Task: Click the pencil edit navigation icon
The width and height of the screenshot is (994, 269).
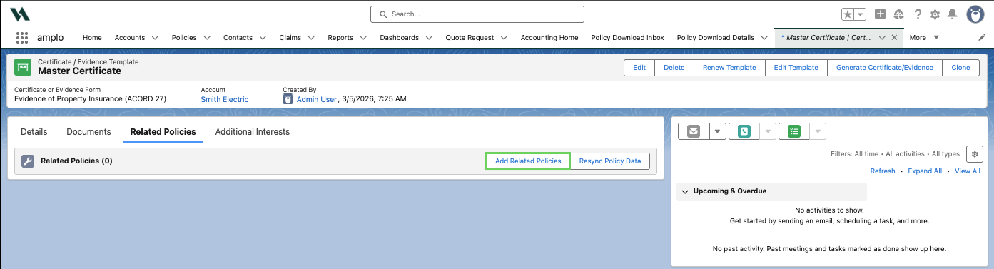Action: tap(982, 37)
